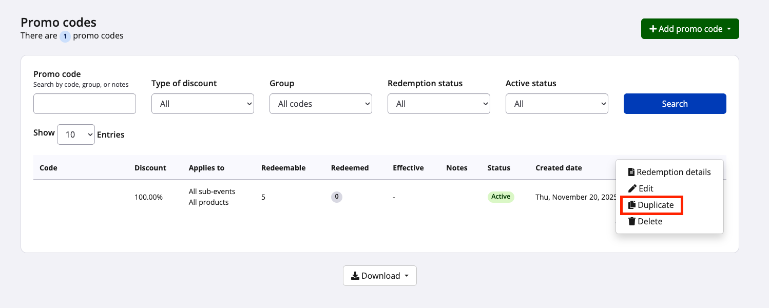Viewport: 769px width, 308px height.
Task: Click the All products text
Action: [x=208, y=202]
